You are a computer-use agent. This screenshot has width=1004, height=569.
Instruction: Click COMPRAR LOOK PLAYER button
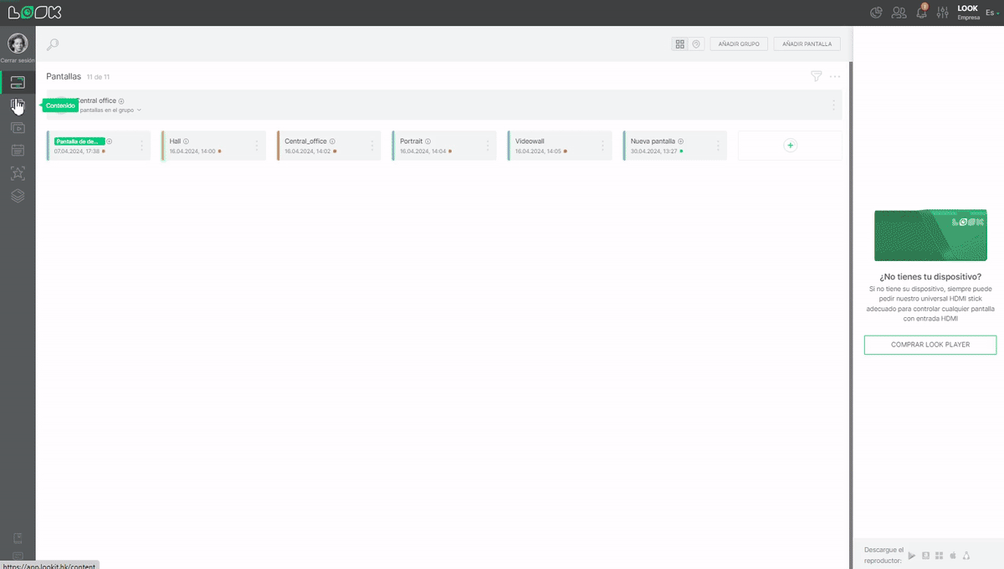pos(930,345)
